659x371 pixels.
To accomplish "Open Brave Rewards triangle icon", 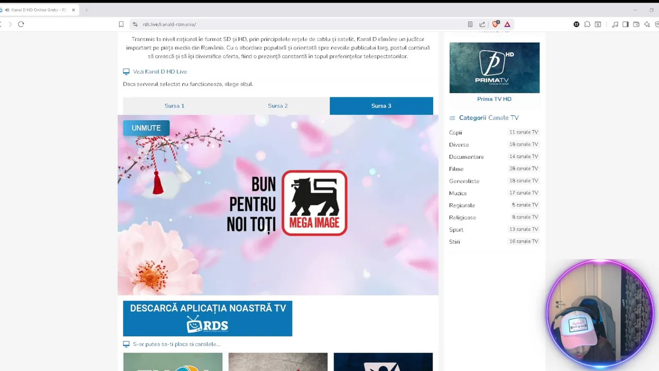I will tap(507, 24).
